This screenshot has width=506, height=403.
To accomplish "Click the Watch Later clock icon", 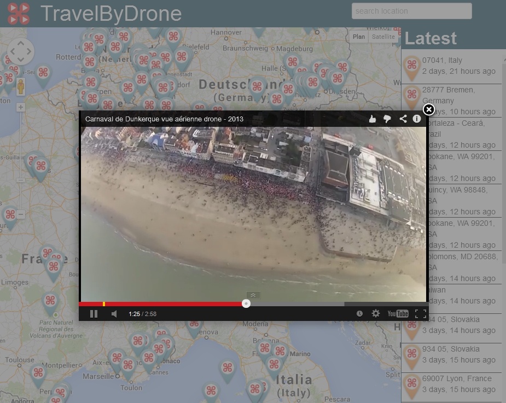I will [359, 314].
